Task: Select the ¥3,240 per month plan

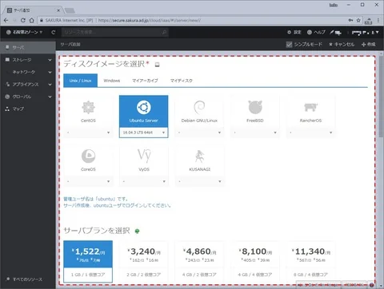Action: pos(144,262)
